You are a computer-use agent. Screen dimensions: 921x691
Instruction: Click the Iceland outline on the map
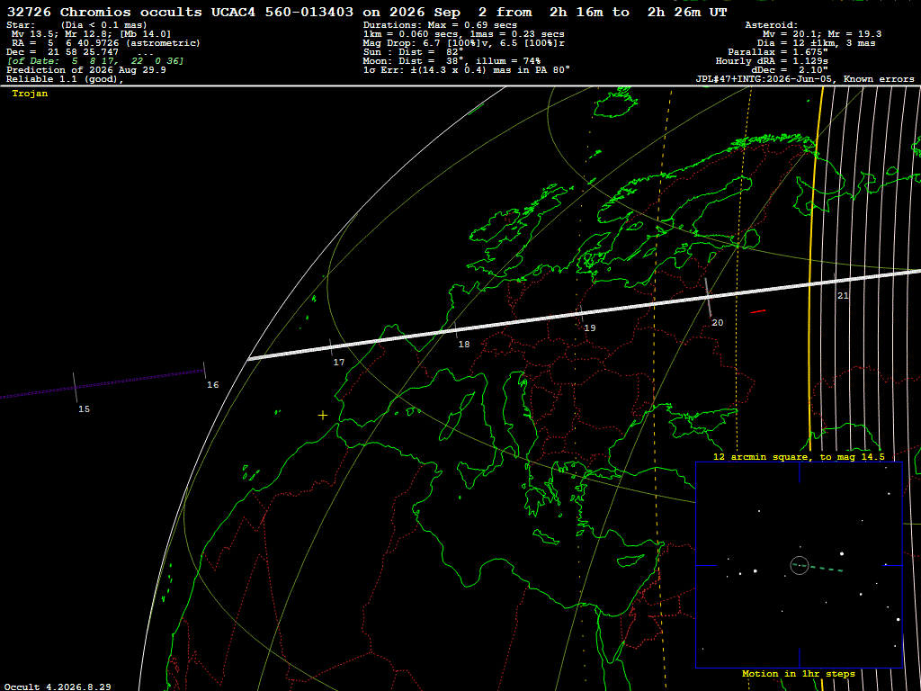616,103
